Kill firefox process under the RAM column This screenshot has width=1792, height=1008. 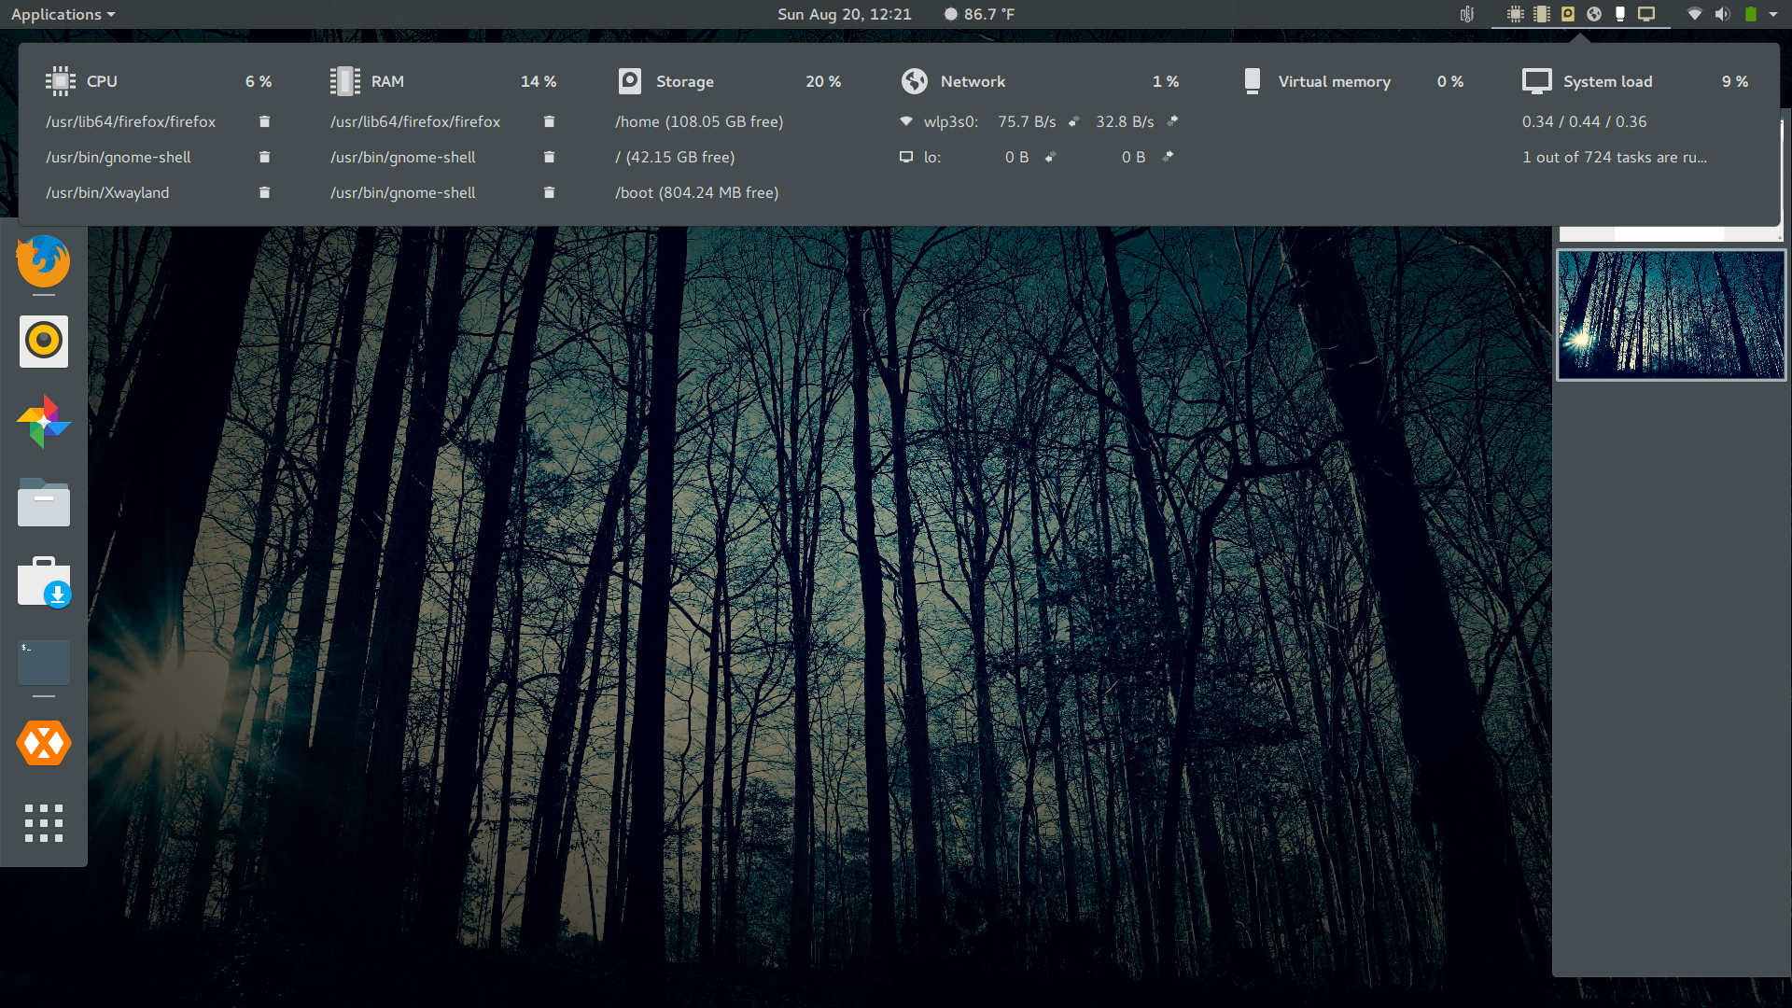coord(549,121)
